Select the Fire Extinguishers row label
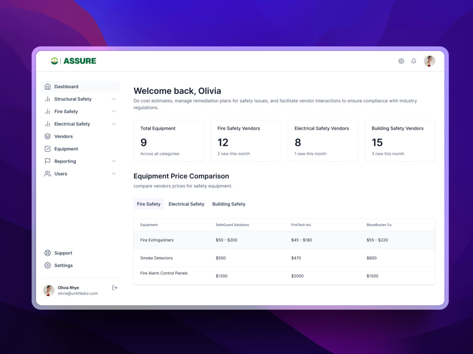473x354 pixels. click(x=157, y=240)
